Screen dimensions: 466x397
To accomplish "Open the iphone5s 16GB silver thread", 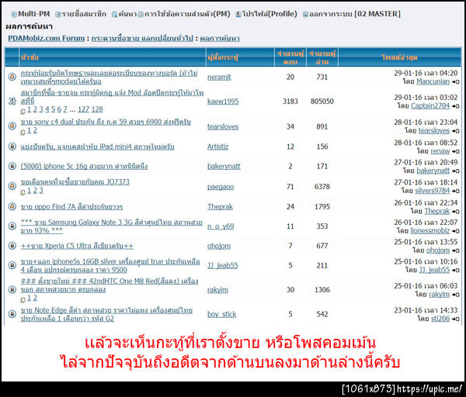I will 110,265.
